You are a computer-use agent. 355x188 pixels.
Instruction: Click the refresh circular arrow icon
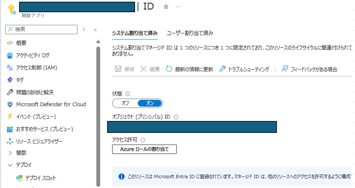[x=169, y=69]
